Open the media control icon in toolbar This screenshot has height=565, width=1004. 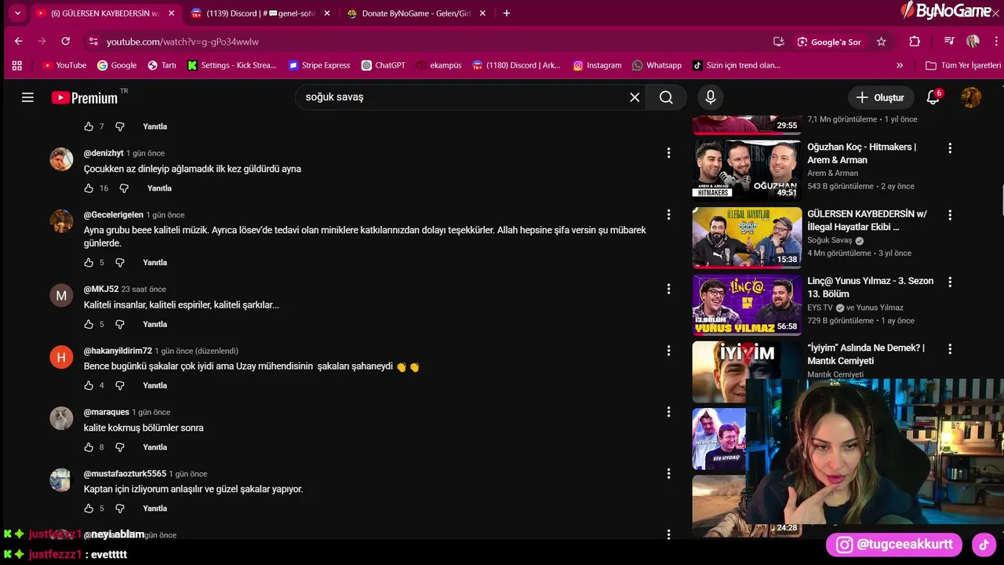(x=949, y=42)
